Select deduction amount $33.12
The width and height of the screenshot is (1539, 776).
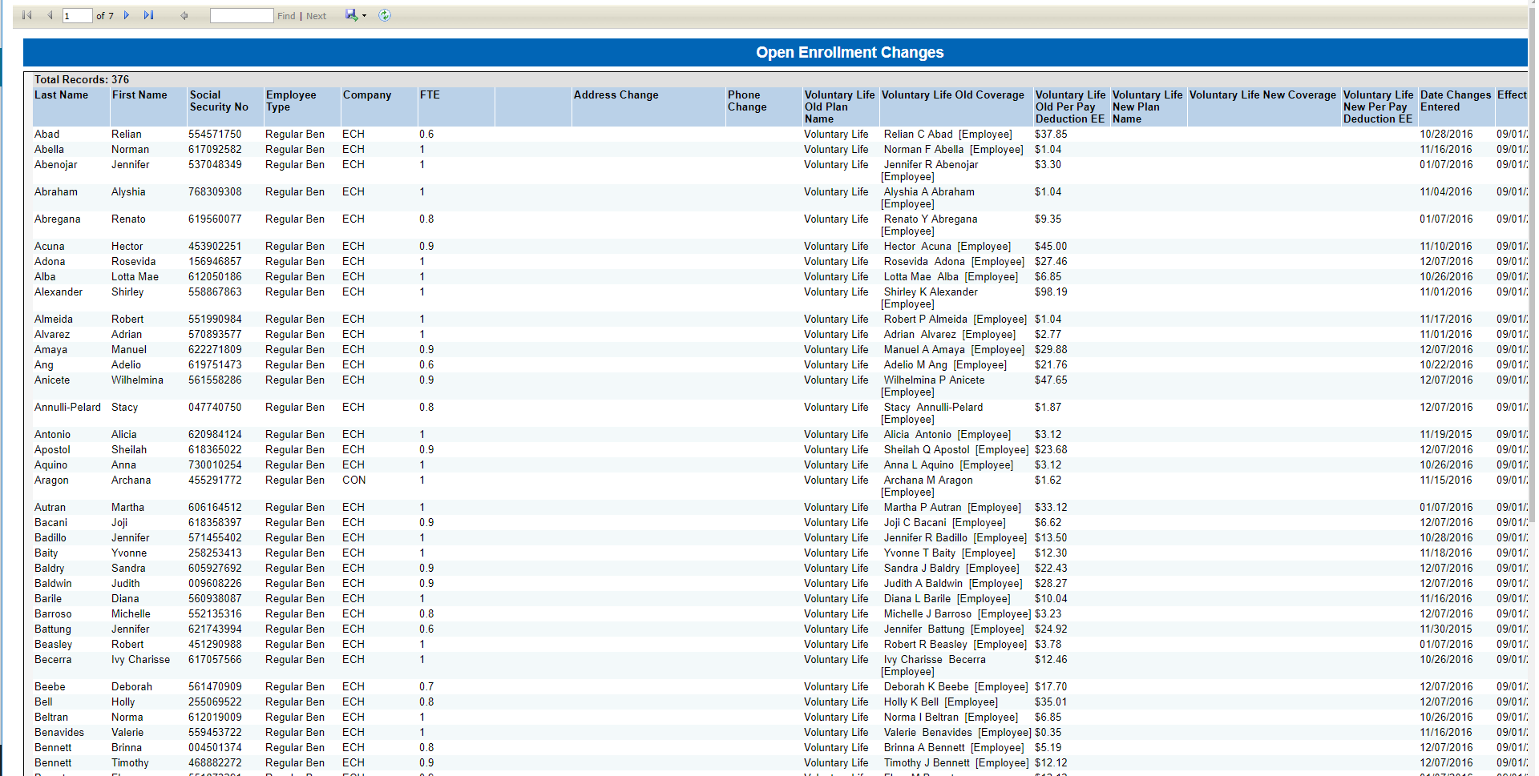[1050, 507]
